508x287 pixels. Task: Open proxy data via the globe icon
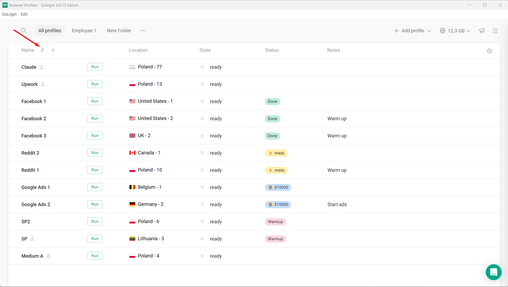tap(442, 31)
